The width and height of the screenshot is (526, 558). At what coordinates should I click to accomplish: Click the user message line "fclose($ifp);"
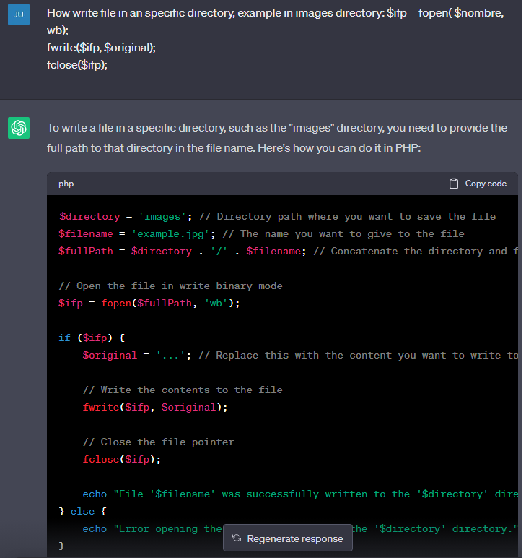click(77, 64)
